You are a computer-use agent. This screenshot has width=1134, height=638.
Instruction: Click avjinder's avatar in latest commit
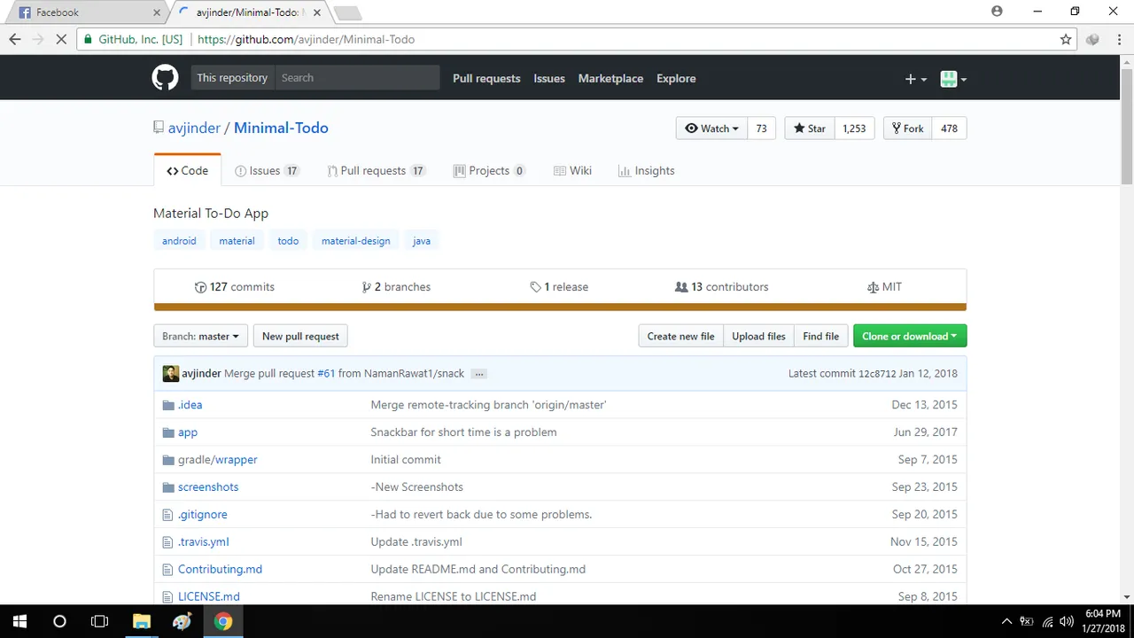click(170, 373)
